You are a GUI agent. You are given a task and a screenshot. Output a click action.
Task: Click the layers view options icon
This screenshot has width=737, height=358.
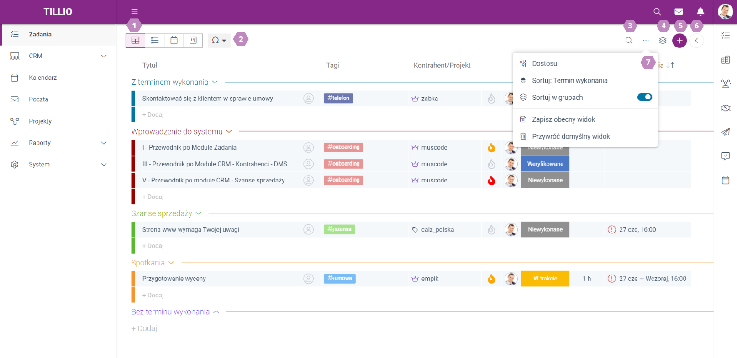[663, 41]
